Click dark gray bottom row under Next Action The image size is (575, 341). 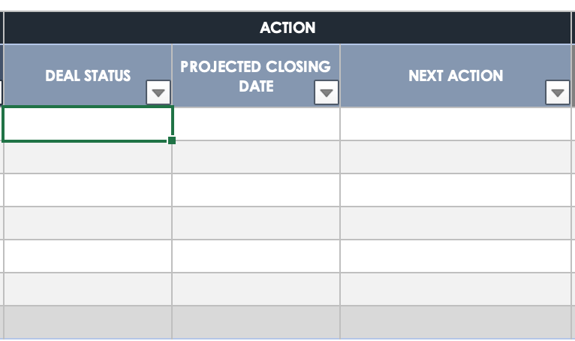click(456, 322)
